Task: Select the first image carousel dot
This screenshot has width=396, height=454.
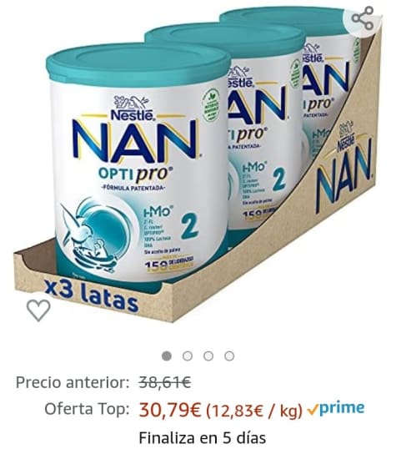Action: pyautogui.click(x=167, y=356)
